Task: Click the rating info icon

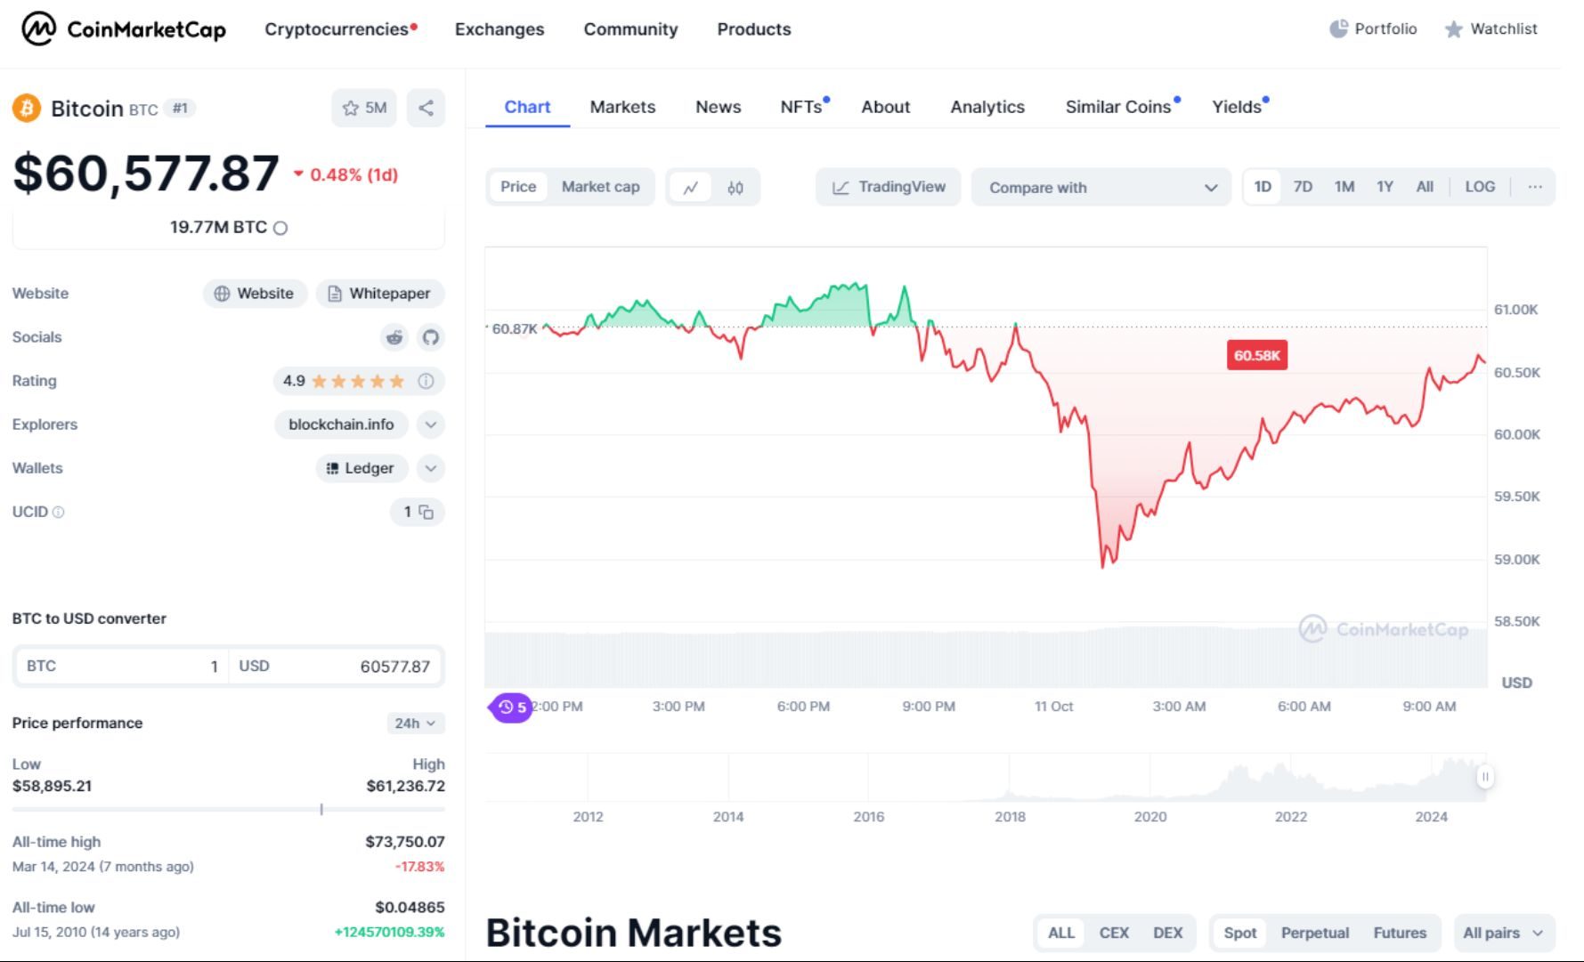Action: pyautogui.click(x=426, y=381)
